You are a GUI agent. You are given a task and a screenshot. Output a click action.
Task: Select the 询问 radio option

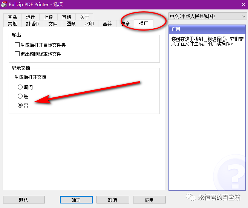[20, 87]
